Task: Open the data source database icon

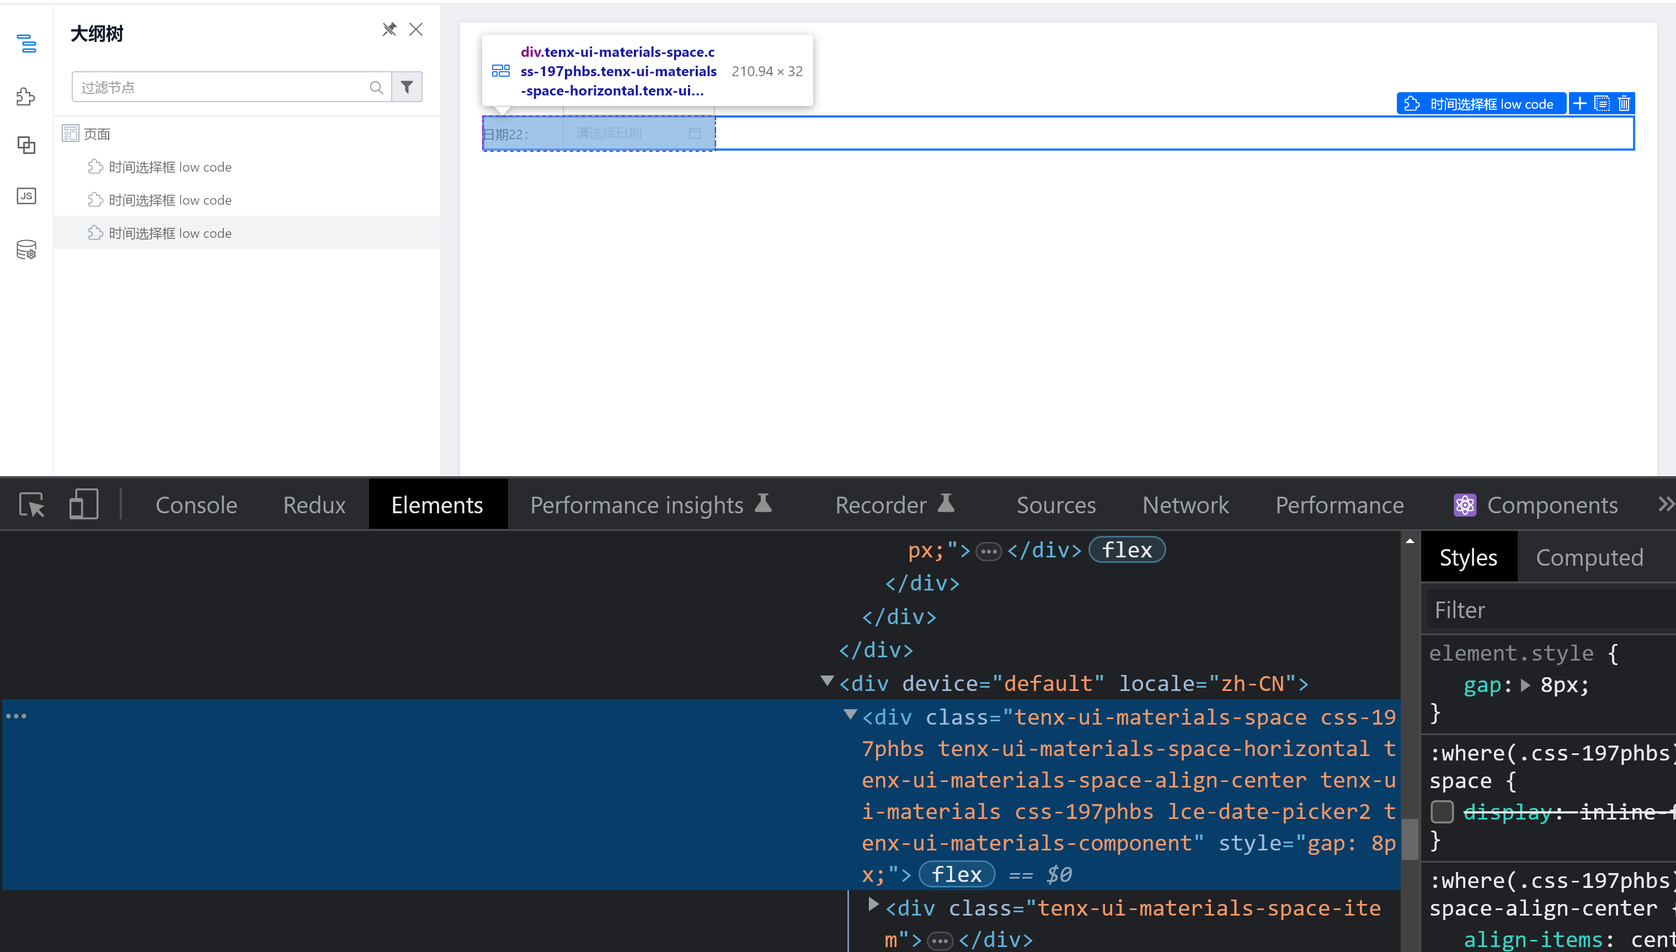Action: coord(26,249)
